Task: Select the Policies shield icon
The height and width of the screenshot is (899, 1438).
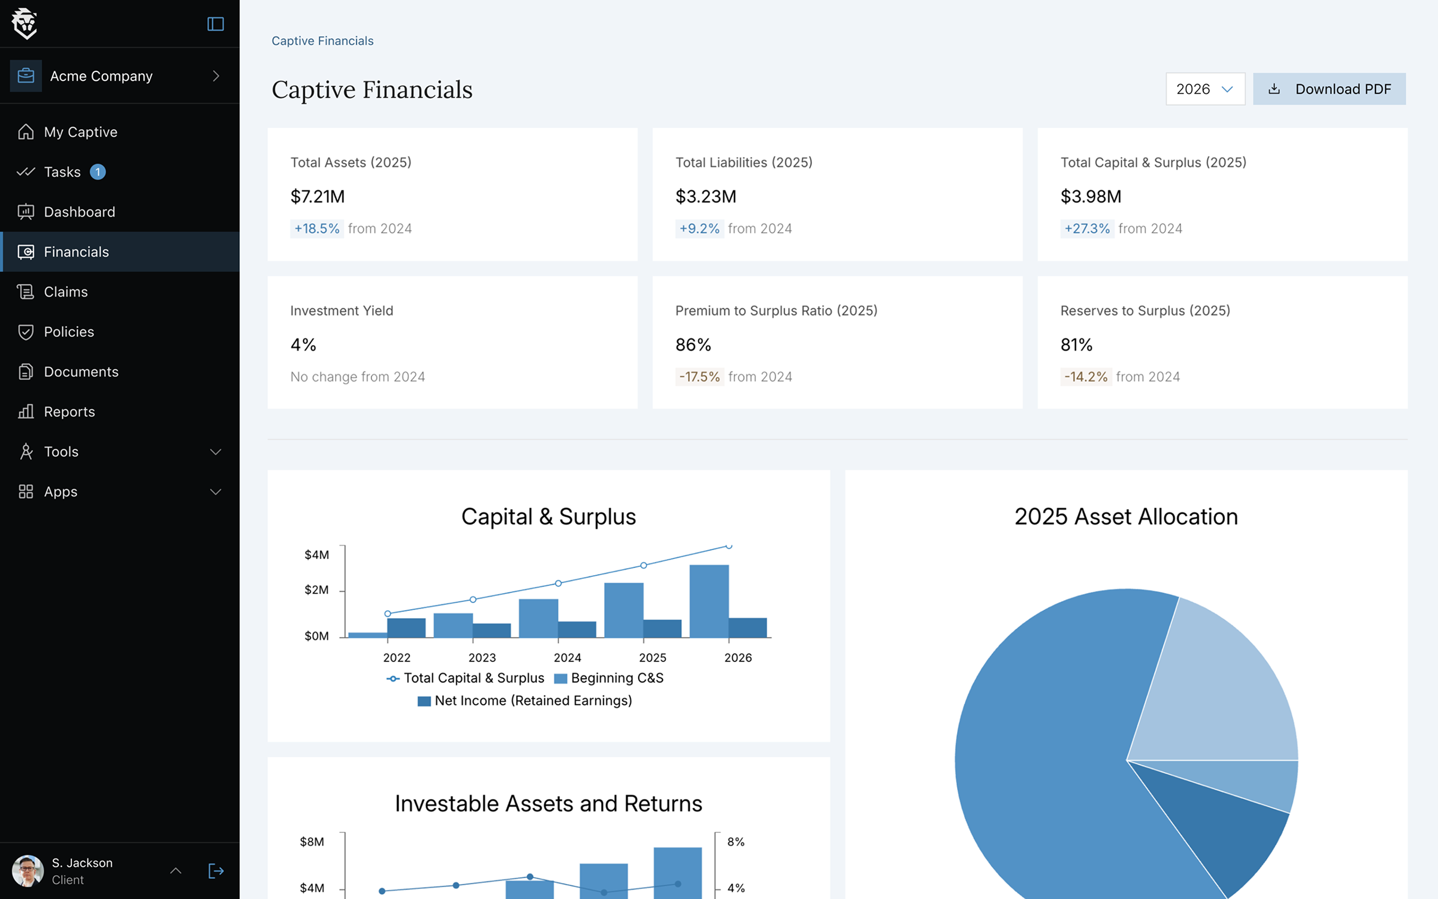Action: [x=26, y=332]
